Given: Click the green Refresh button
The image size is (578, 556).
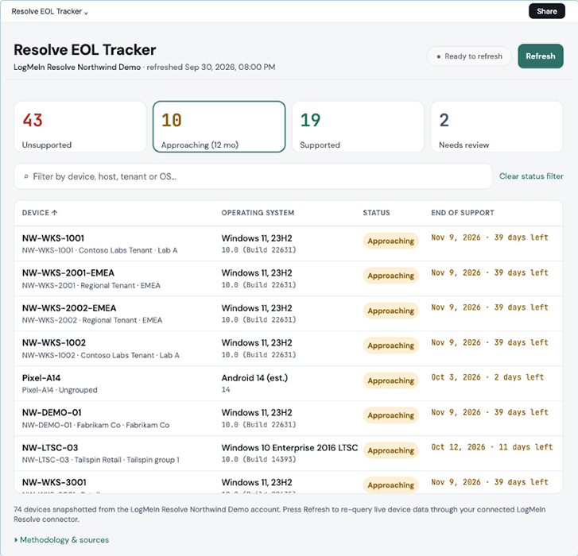Looking at the screenshot, I should click(x=541, y=56).
